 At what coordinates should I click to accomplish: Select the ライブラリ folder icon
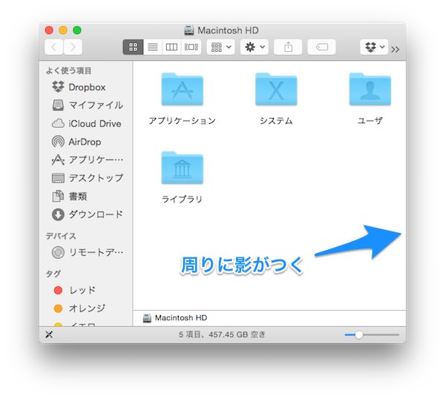point(182,168)
